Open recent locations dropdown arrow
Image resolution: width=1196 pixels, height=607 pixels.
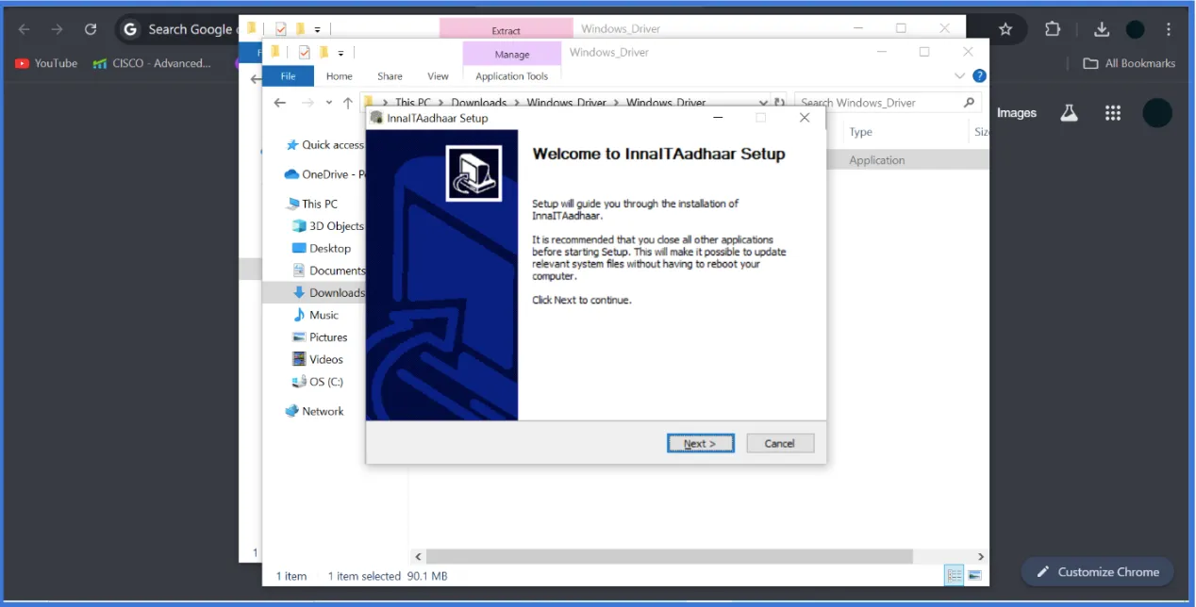pos(329,103)
